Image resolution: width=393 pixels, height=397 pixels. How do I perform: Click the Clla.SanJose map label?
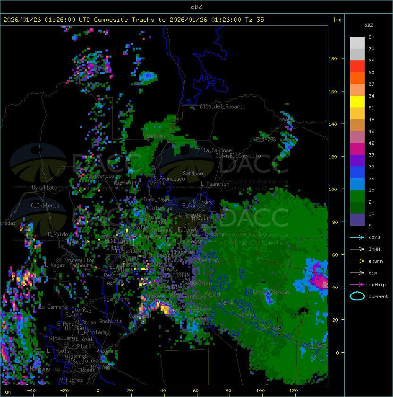[x=214, y=150]
